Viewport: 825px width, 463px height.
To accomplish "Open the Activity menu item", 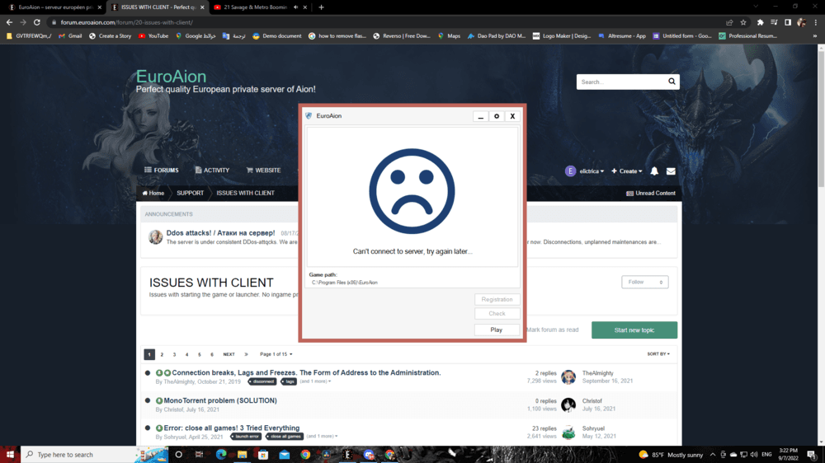I will tap(210, 171).
